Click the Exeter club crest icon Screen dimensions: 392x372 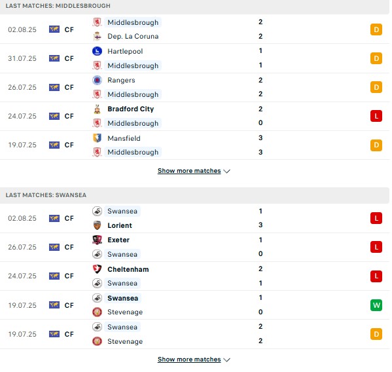(97, 240)
